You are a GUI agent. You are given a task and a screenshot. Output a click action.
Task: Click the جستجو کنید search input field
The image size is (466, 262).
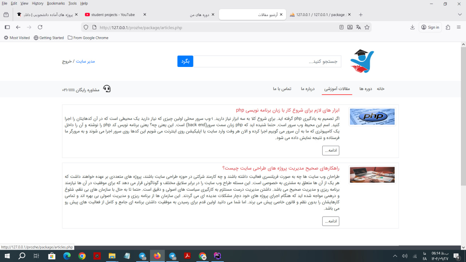pos(268,61)
